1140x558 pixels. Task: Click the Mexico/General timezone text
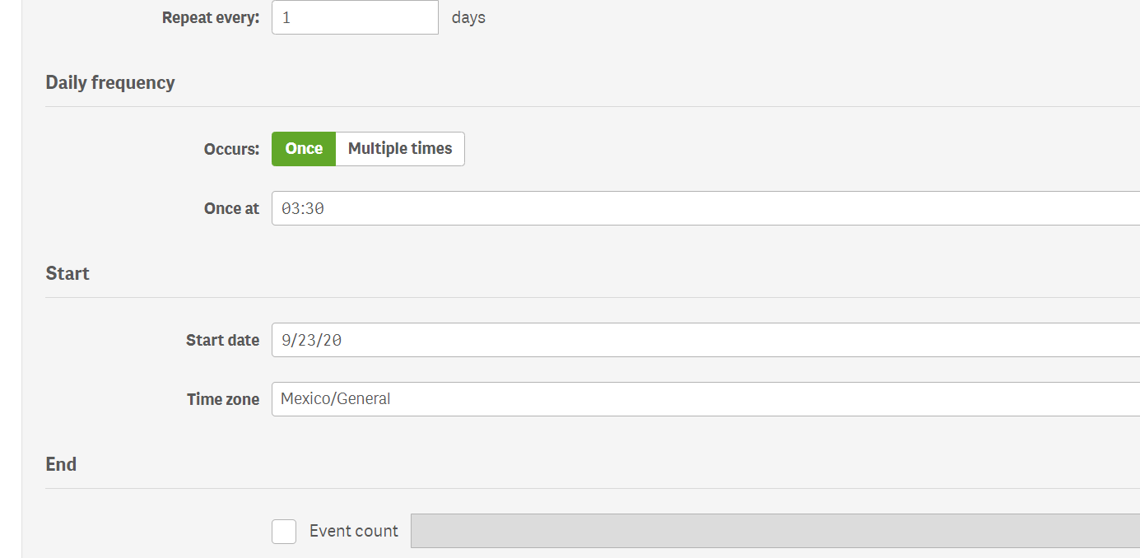click(333, 398)
